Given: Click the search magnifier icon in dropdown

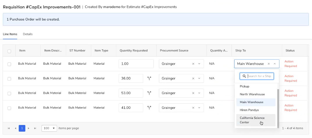Looking at the screenshot, I should (x=244, y=76).
